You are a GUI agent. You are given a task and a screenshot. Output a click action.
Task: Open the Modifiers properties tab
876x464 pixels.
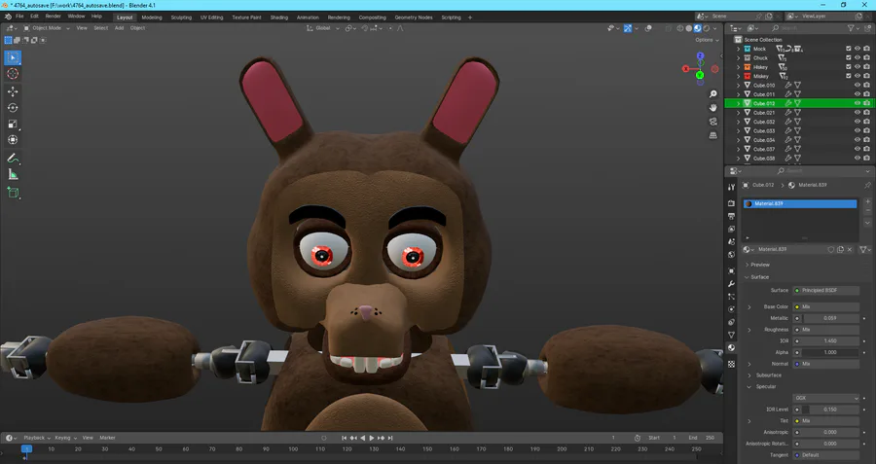[x=731, y=284]
